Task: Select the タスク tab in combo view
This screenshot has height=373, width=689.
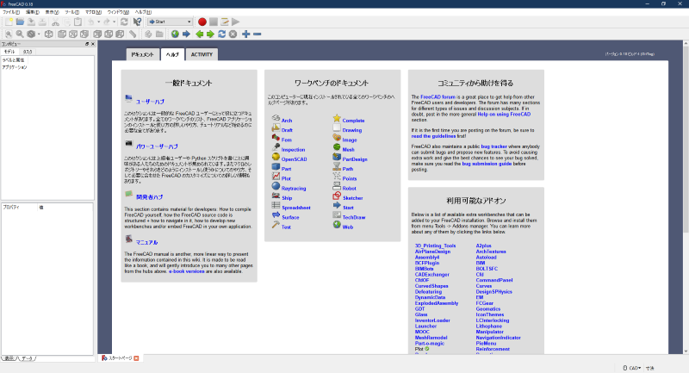Action: (28, 52)
